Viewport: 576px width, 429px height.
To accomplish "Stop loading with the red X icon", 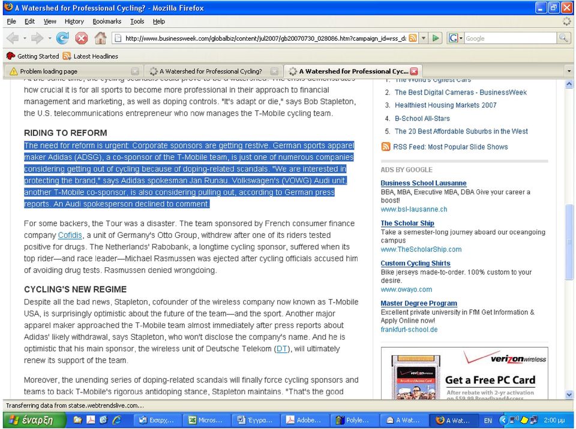I will point(81,38).
